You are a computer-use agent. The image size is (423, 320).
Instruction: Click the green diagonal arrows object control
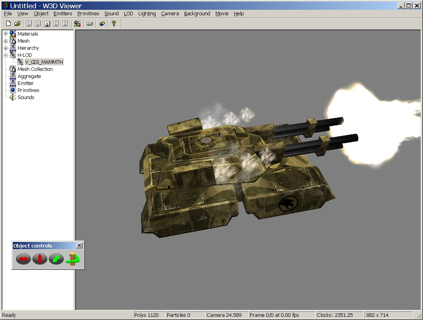pyautogui.click(x=56, y=259)
